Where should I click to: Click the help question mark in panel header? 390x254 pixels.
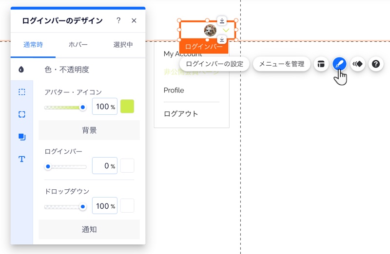click(118, 20)
